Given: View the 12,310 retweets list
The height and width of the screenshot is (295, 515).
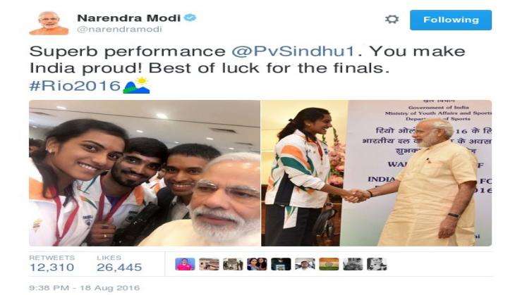Looking at the screenshot, I should 52,264.
